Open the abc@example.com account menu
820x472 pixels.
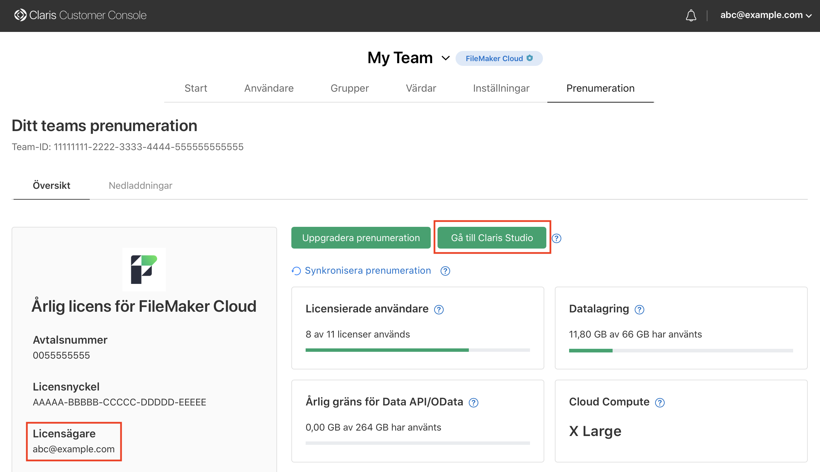tap(766, 15)
